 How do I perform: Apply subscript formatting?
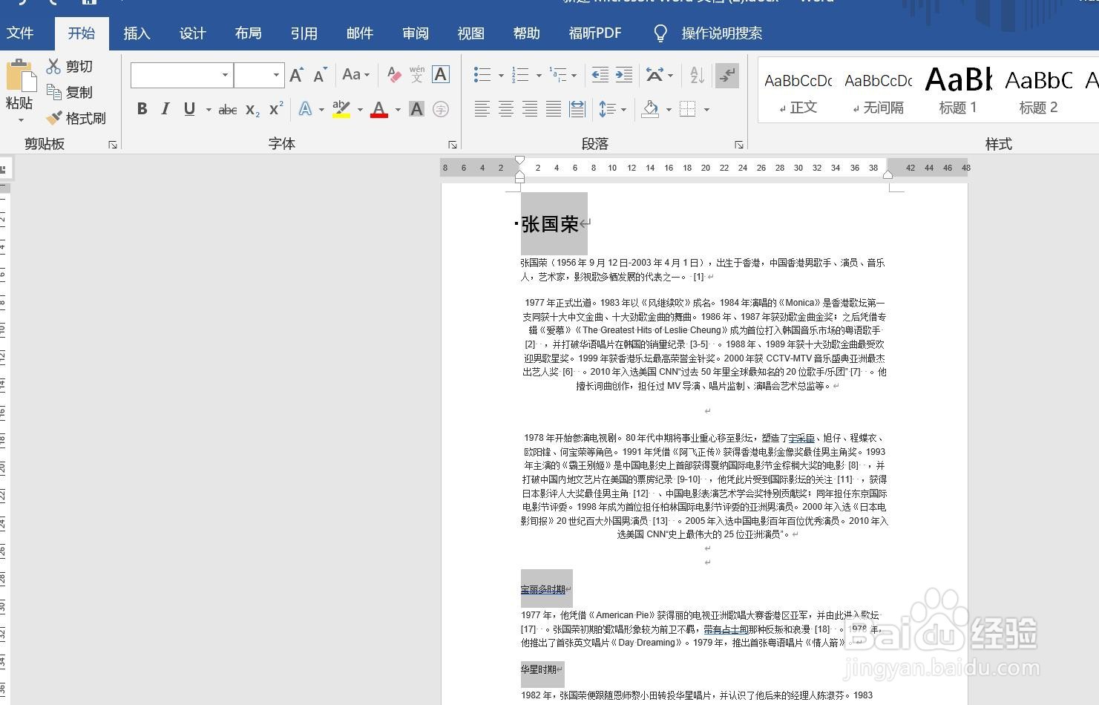[251, 109]
